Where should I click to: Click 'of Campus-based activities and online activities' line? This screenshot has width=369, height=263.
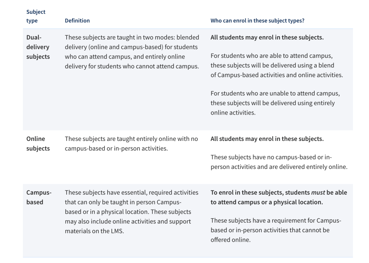[x=277, y=75]
